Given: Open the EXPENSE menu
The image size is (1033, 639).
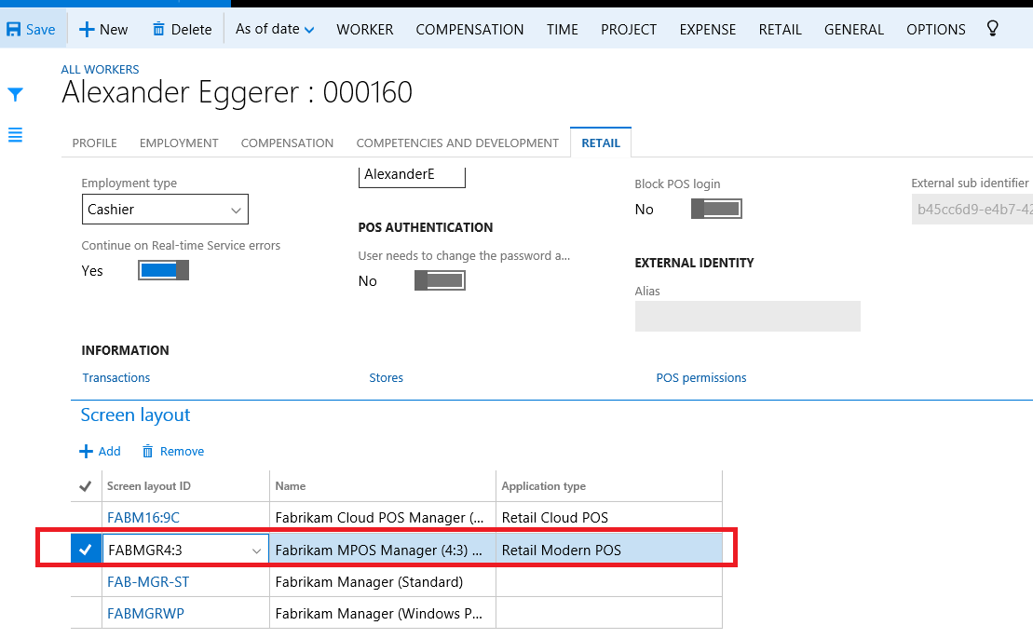Looking at the screenshot, I should point(708,30).
